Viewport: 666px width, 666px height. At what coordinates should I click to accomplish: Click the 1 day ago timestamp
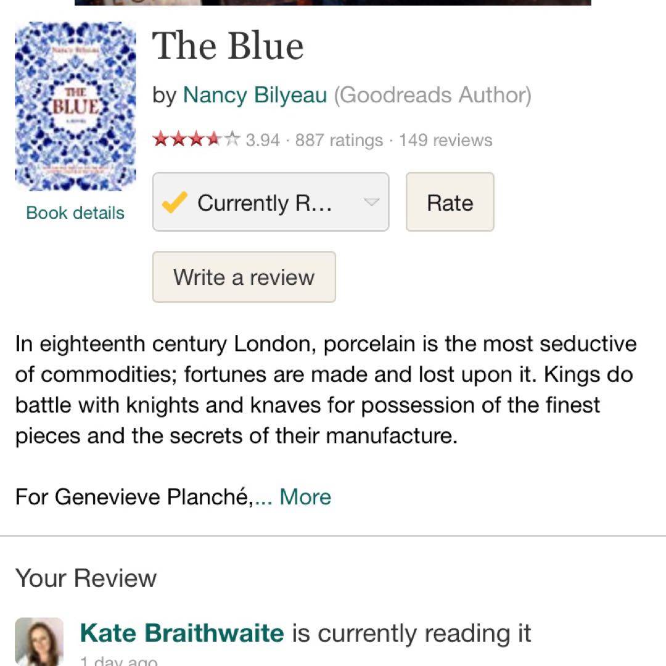[118, 661]
